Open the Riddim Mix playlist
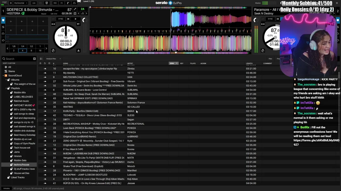The height and width of the screenshot is (191, 341). [20, 93]
